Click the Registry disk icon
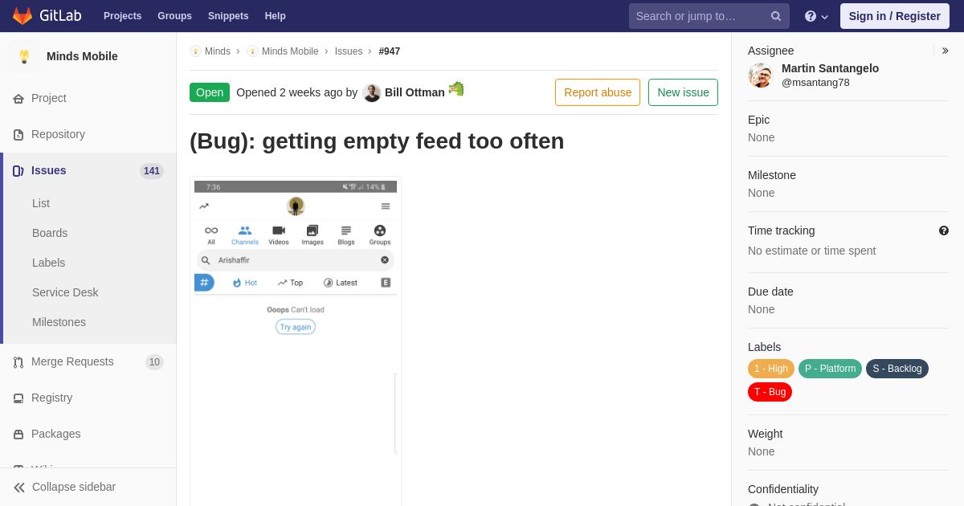Image resolution: width=964 pixels, height=506 pixels. tap(18, 398)
